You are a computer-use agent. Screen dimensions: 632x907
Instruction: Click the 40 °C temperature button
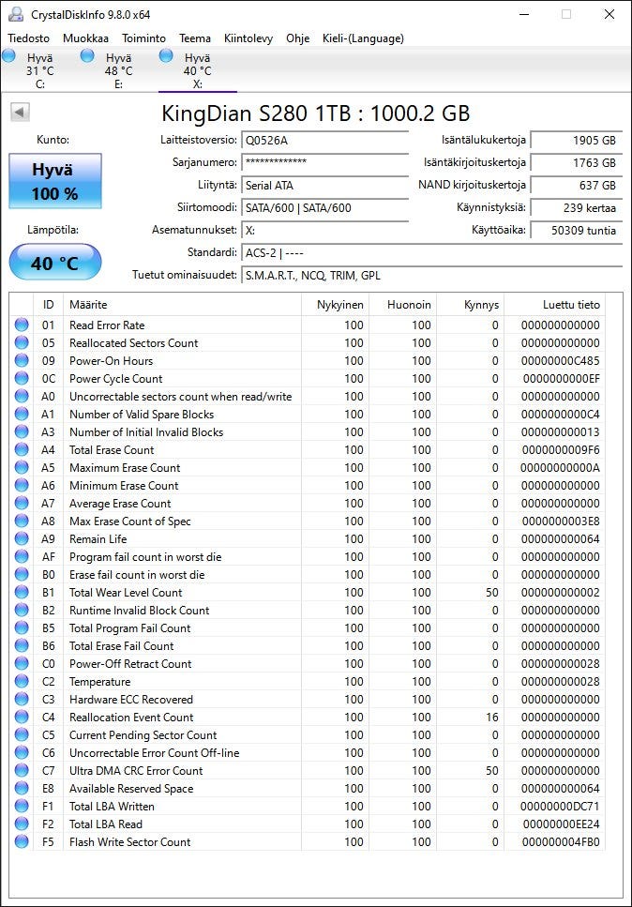coord(55,264)
